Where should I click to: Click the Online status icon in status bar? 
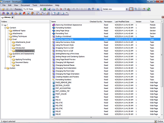[156, 121]
